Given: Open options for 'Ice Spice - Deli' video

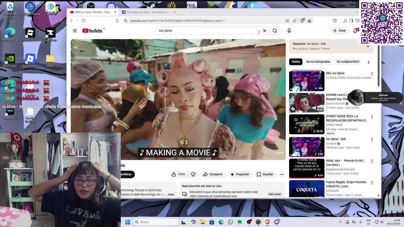Looking at the screenshot, I should coord(372,140).
